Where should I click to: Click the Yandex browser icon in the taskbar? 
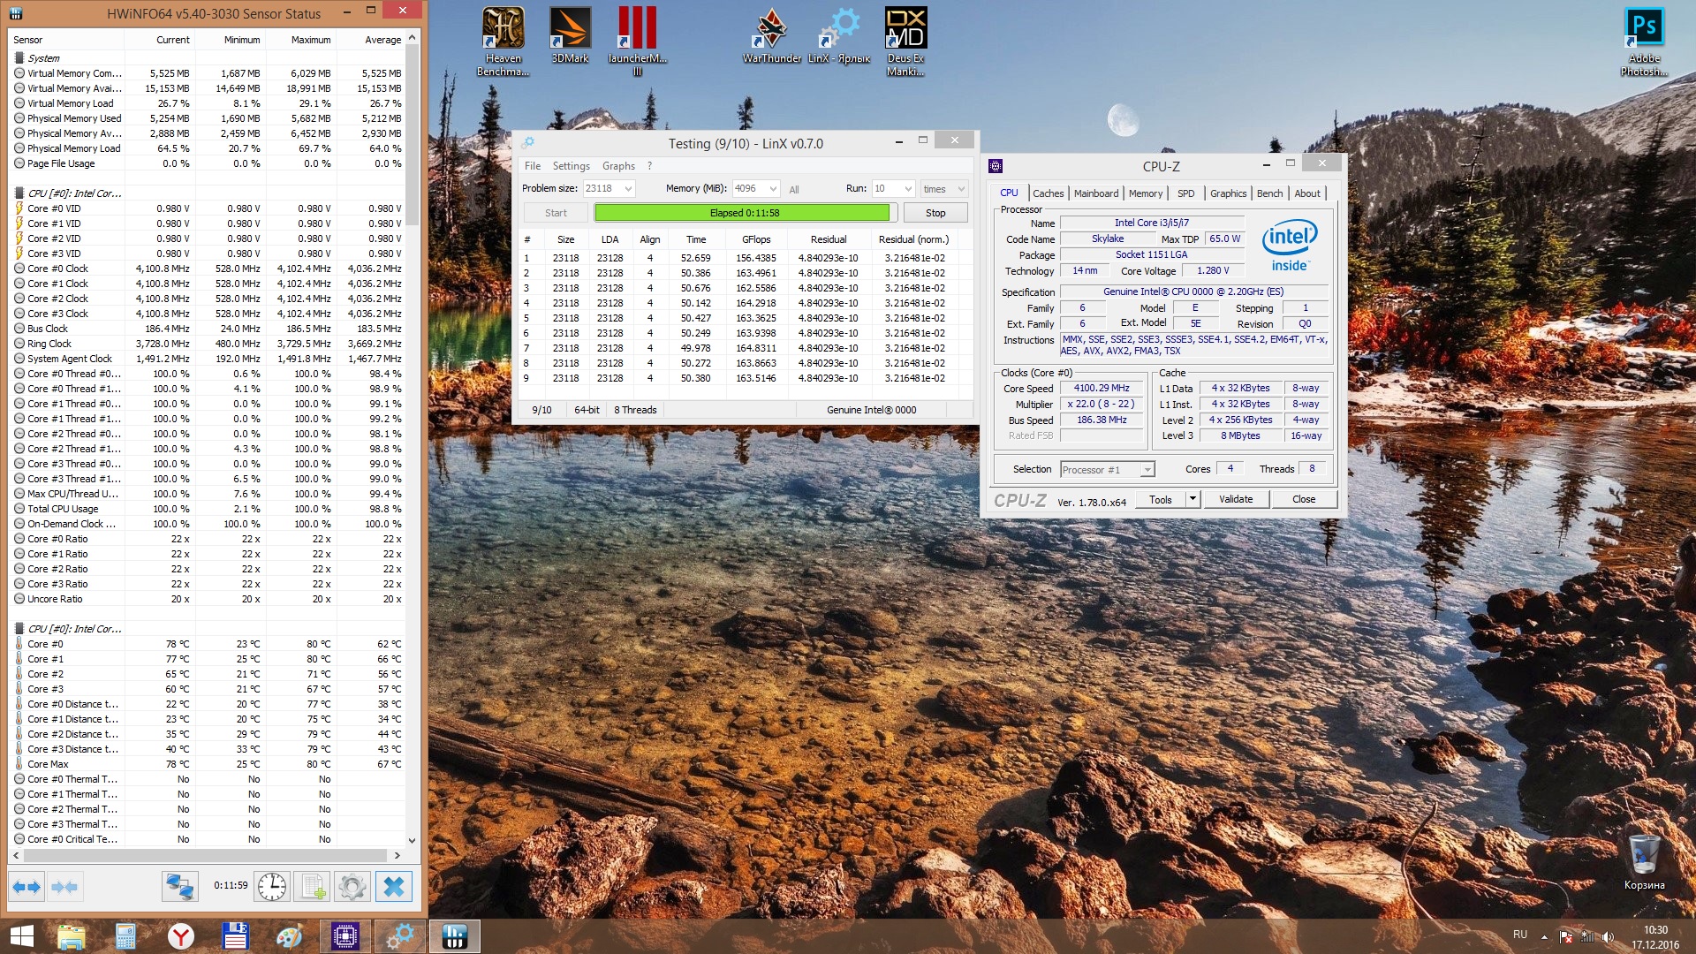point(180,936)
